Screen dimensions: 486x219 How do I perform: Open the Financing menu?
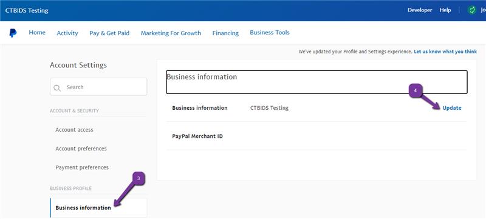[x=225, y=33]
